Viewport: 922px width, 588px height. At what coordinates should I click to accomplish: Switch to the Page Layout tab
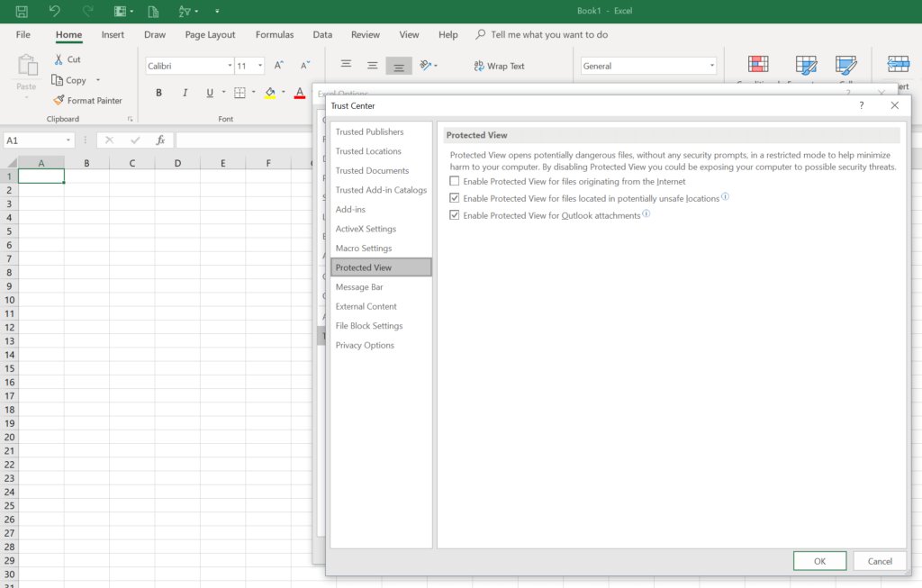click(x=210, y=35)
